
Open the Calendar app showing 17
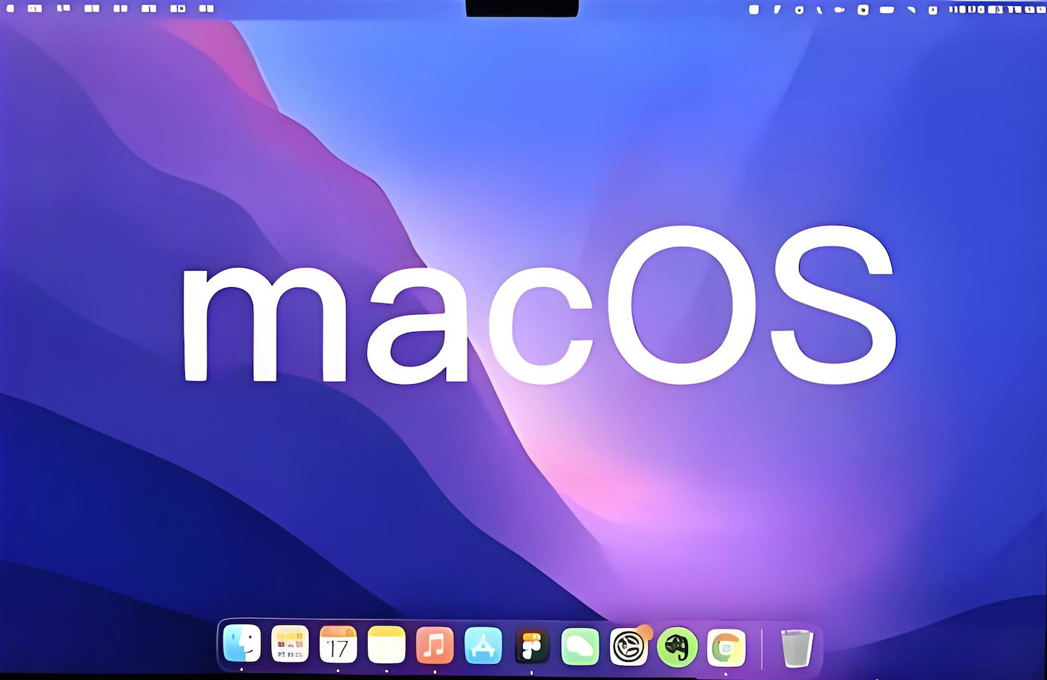coord(338,644)
